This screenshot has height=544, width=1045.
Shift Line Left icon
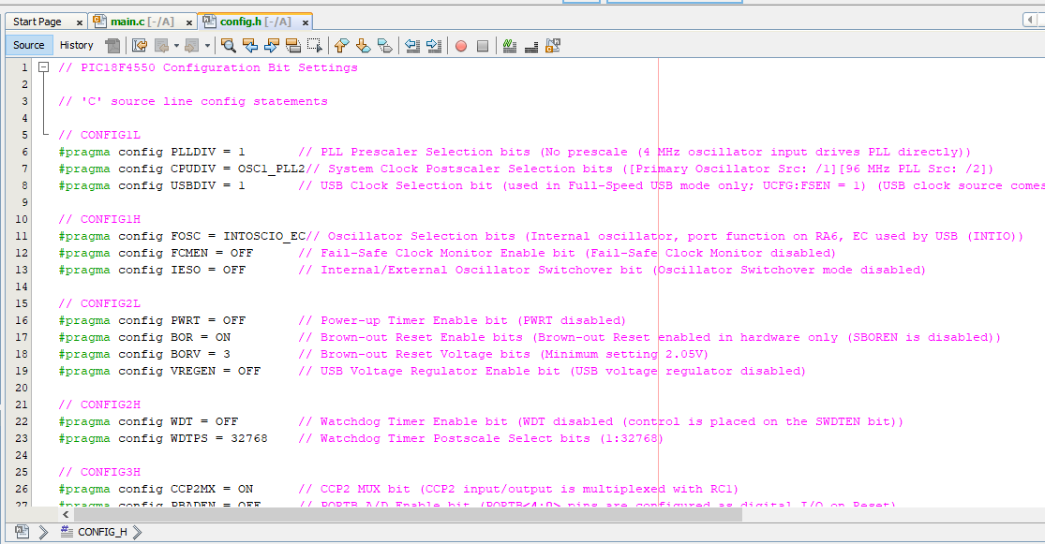(x=412, y=45)
